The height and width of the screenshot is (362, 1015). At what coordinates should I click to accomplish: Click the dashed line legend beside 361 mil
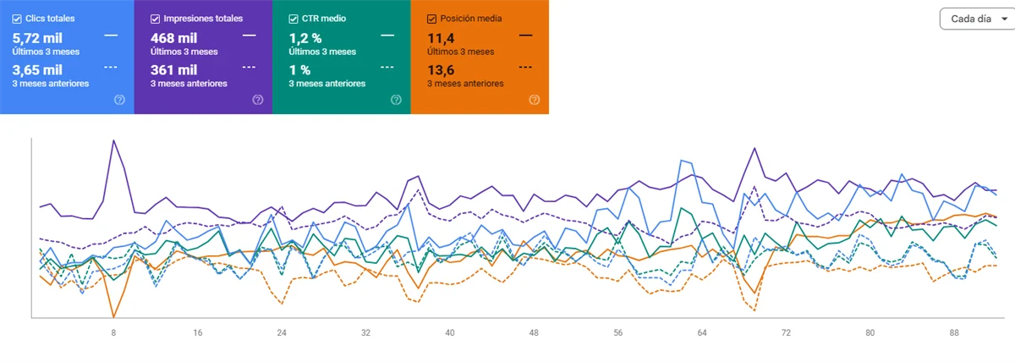click(x=249, y=66)
